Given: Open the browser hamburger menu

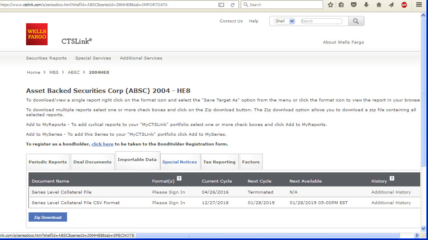Looking at the screenshot, I should click(x=419, y=4).
